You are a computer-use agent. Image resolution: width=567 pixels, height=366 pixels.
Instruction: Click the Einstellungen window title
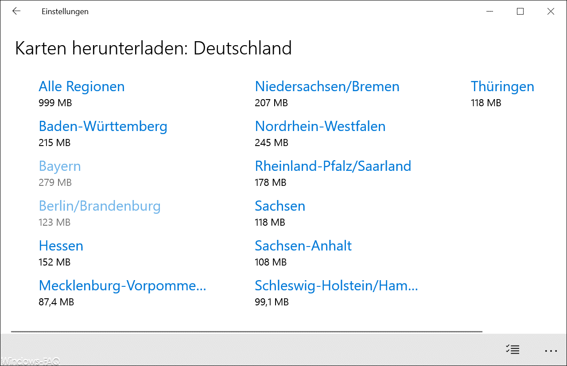pos(65,12)
